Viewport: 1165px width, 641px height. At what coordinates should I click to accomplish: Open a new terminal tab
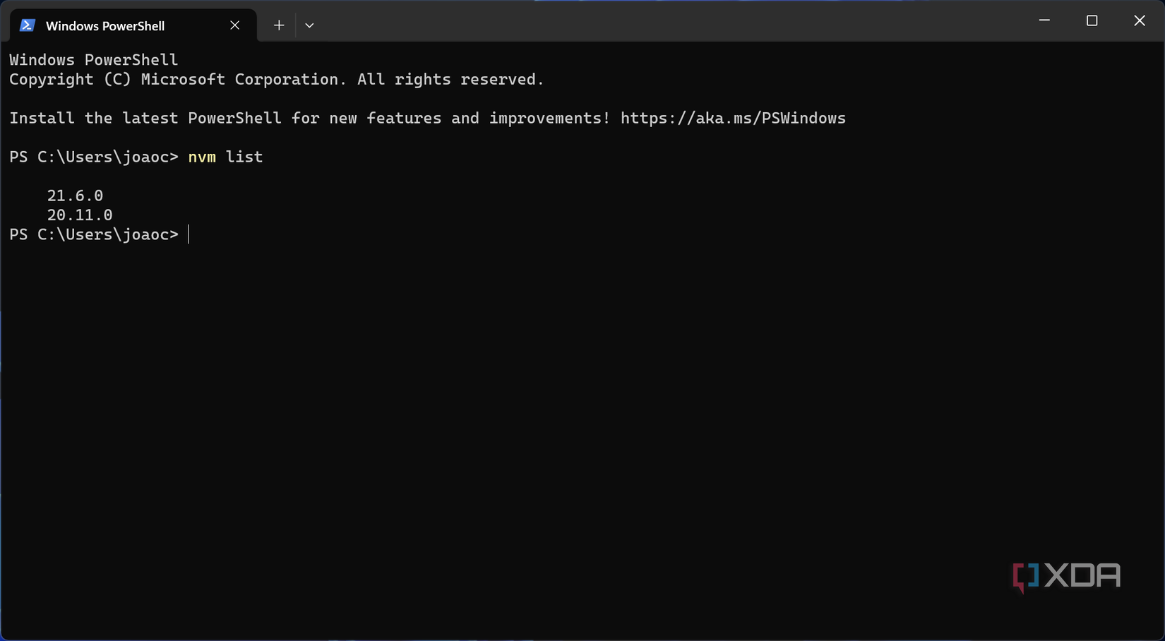tap(278, 25)
